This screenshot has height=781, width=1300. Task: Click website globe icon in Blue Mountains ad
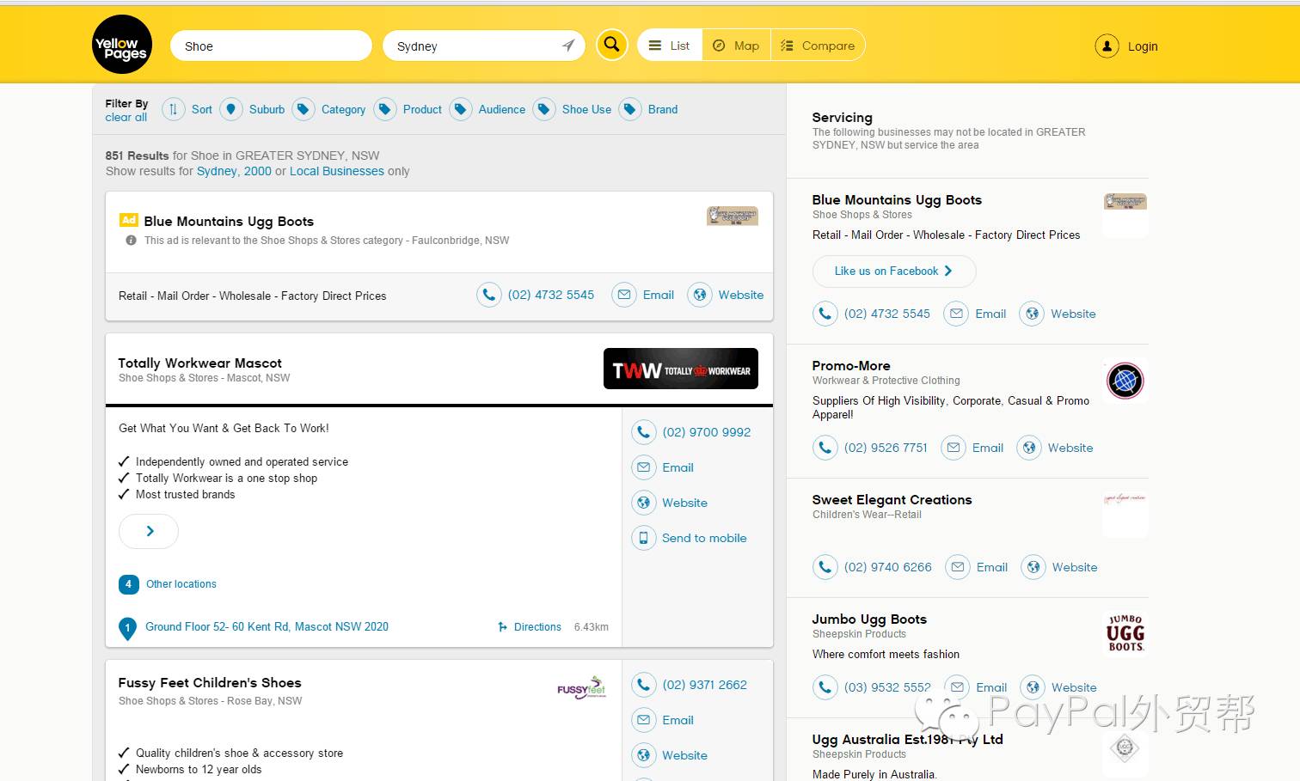[700, 295]
